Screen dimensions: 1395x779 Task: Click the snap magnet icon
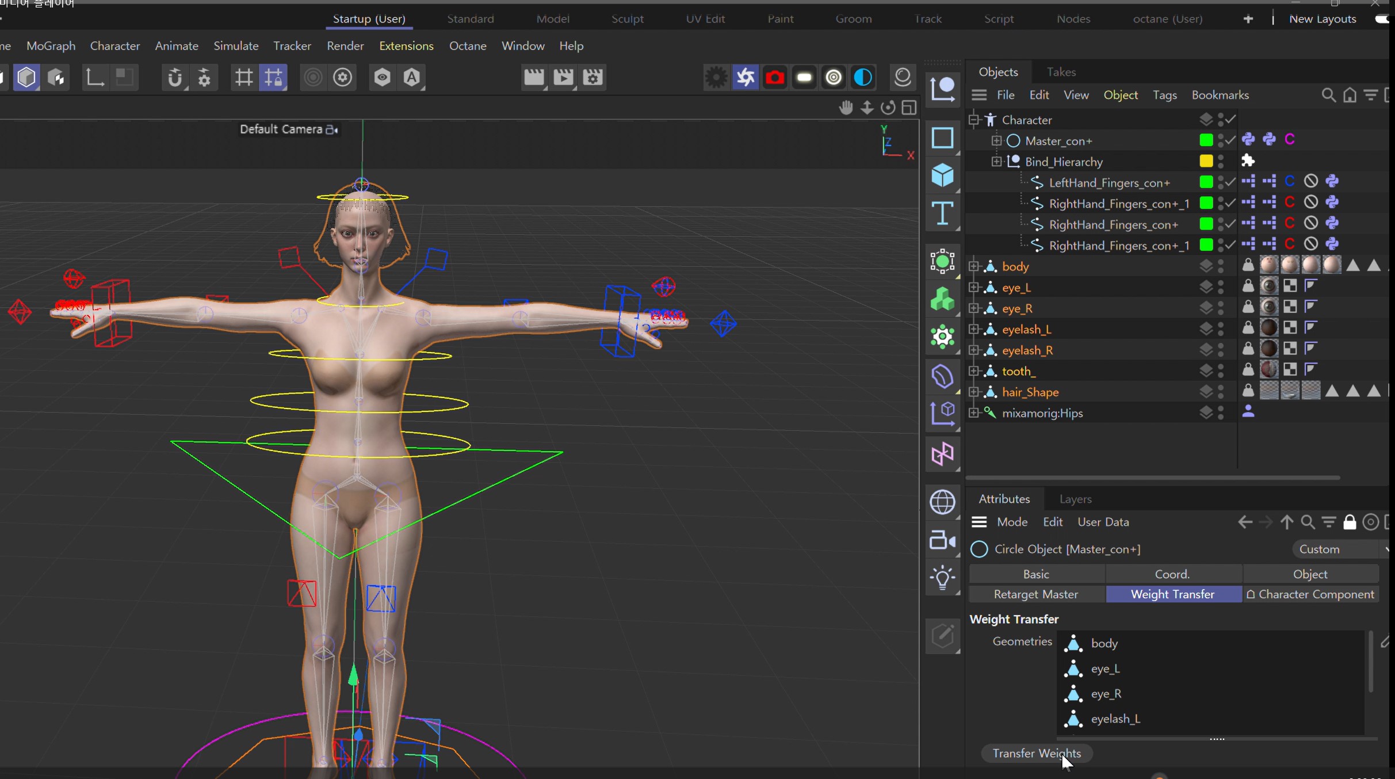click(175, 77)
